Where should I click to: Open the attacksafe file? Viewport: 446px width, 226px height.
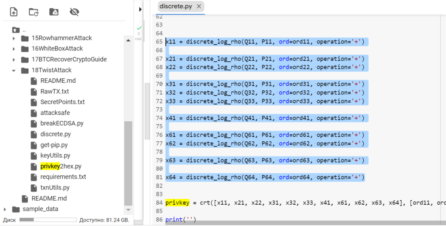[x=55, y=113]
